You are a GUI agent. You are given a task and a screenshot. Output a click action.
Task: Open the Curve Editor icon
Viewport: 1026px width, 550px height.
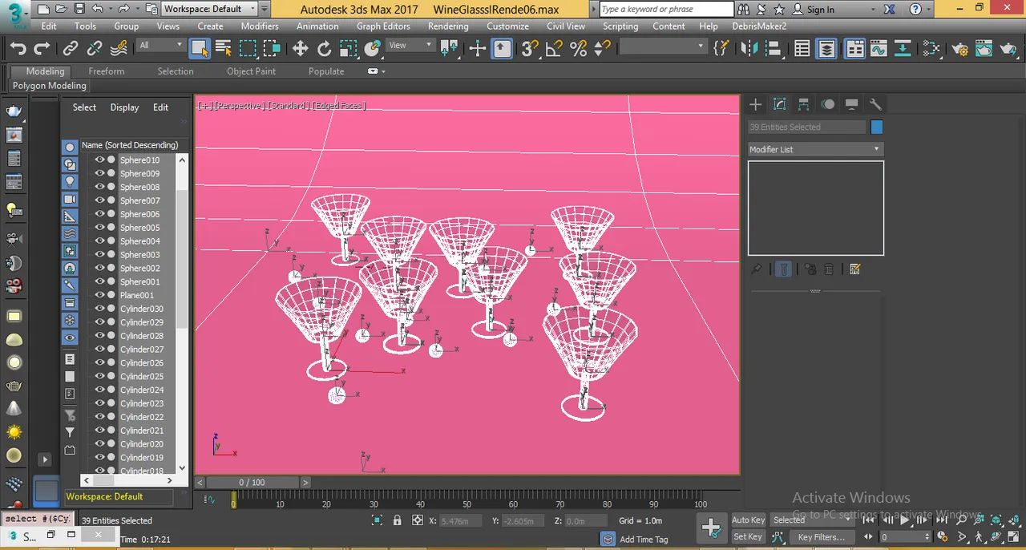(879, 48)
